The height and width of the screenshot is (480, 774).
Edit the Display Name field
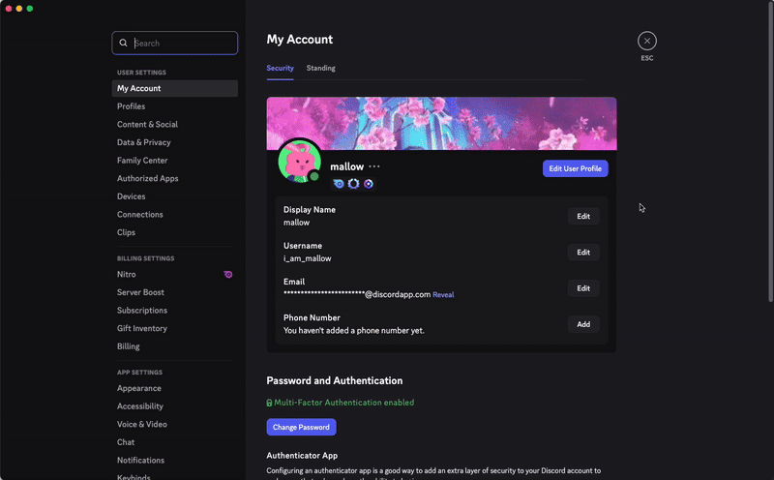tap(582, 216)
